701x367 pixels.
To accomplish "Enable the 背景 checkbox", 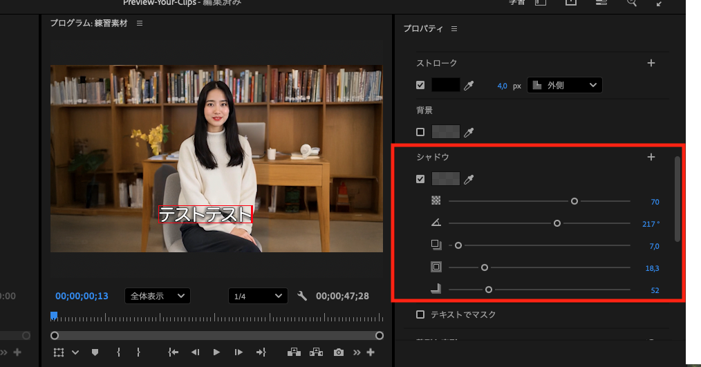I will [x=420, y=132].
